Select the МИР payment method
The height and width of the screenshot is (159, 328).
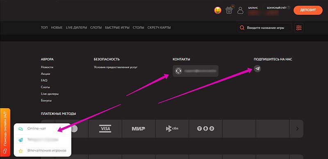139,128
